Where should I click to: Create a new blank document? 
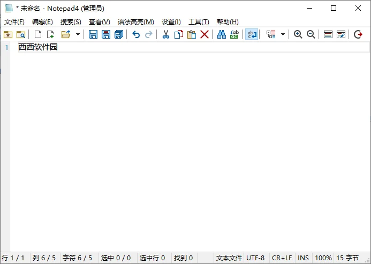[38, 35]
